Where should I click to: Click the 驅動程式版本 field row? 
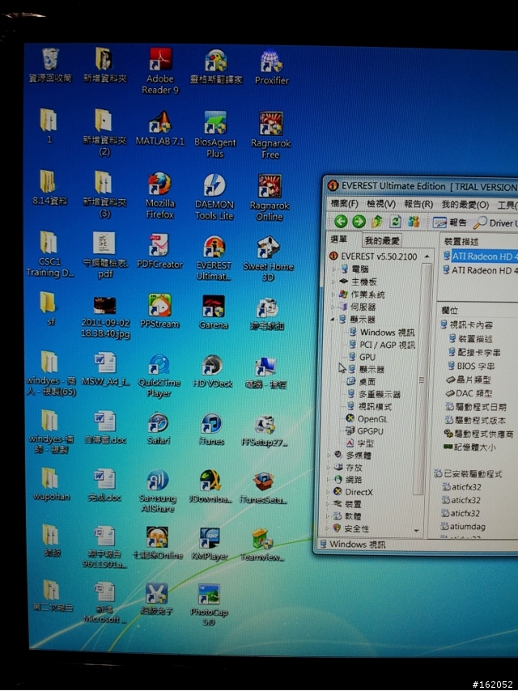point(476,420)
